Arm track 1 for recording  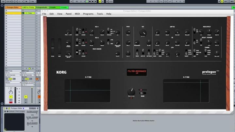click(x=11, y=102)
